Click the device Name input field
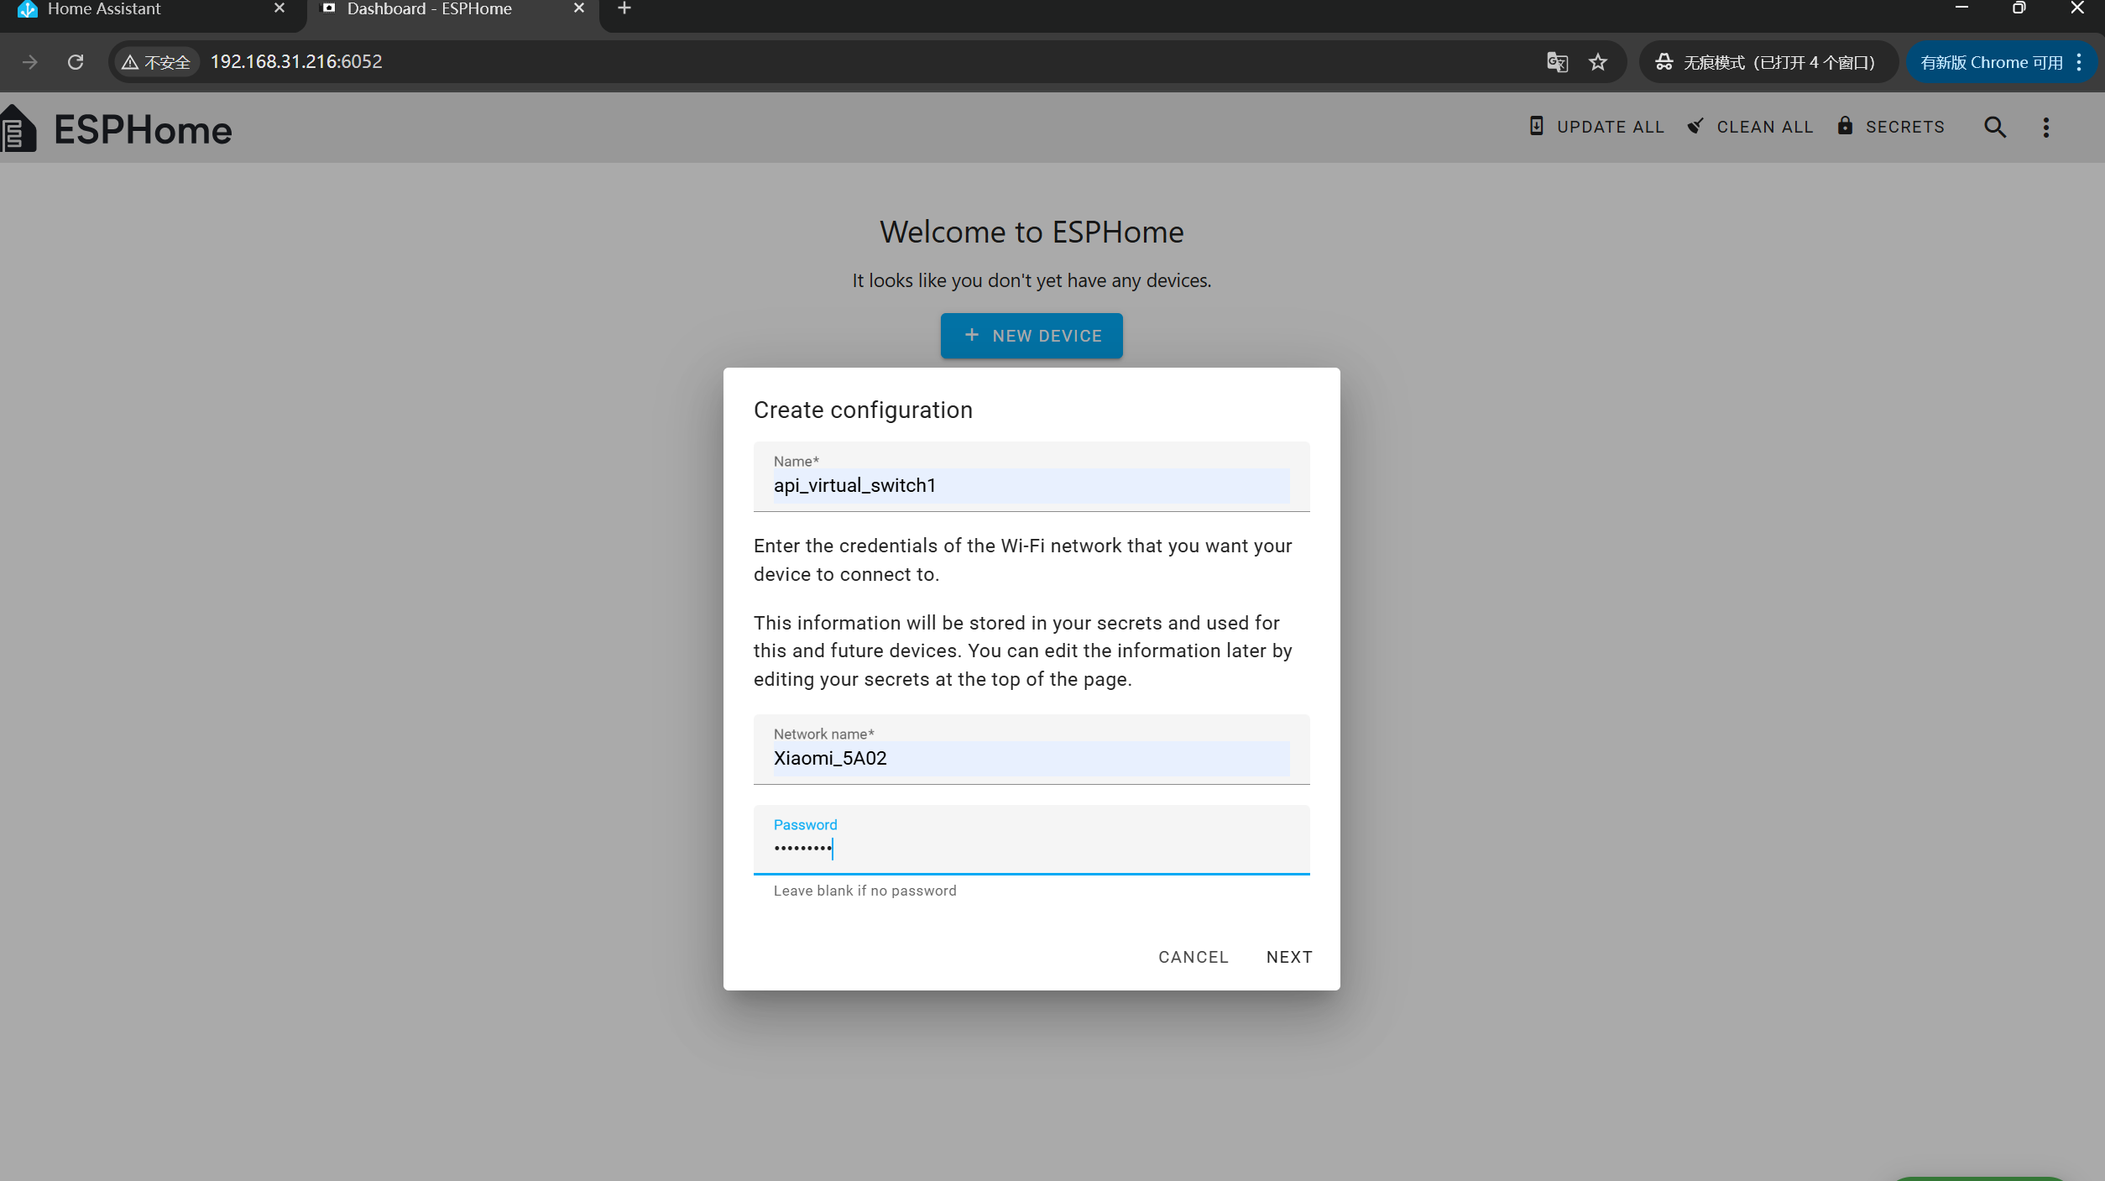 coord(1030,485)
